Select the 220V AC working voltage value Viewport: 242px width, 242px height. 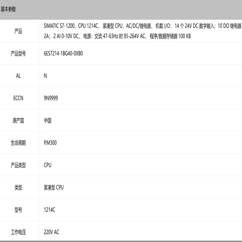(x=51, y=232)
